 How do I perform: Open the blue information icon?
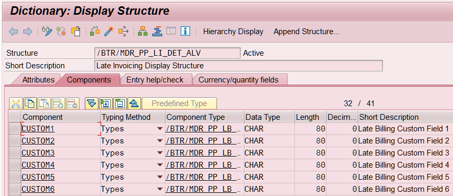pos(185,31)
